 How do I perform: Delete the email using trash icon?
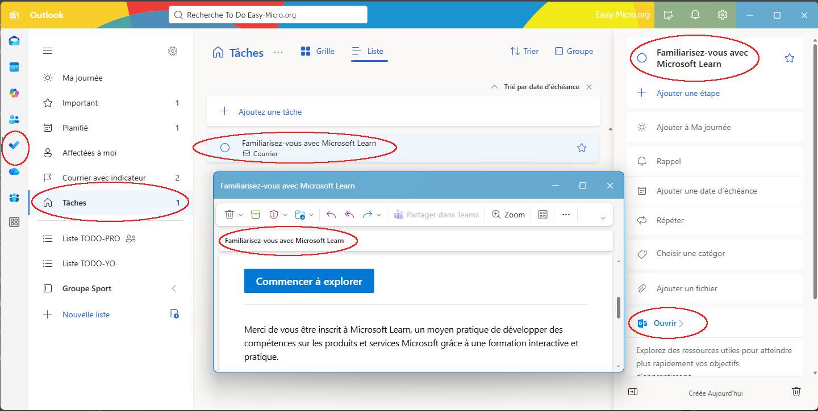(229, 215)
